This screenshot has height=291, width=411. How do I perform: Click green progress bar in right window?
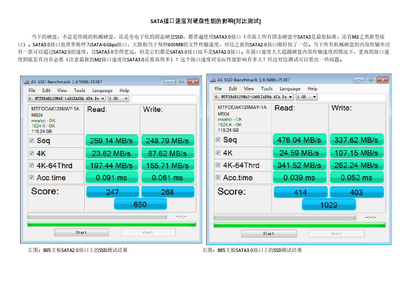click(299, 224)
